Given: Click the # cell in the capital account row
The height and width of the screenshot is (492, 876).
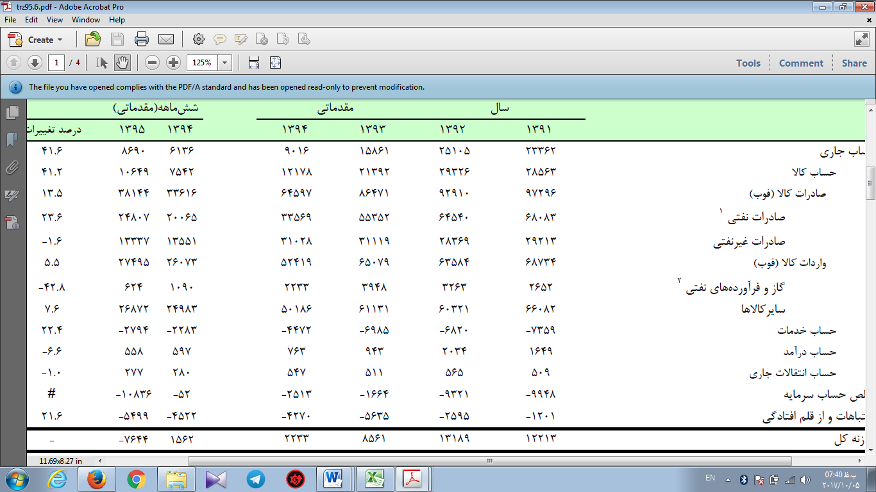Looking at the screenshot, I should coord(52,394).
